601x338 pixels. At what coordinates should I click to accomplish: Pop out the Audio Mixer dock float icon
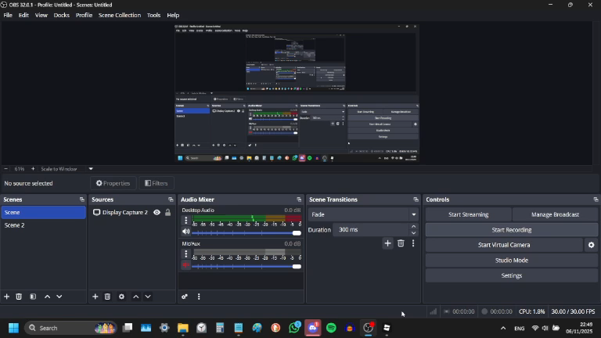pyautogui.click(x=299, y=200)
